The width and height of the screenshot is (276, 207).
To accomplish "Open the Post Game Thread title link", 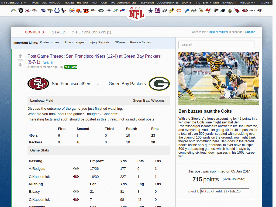I will 94,59.
